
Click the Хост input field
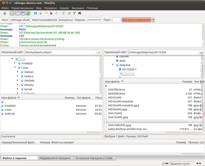click(20, 20)
